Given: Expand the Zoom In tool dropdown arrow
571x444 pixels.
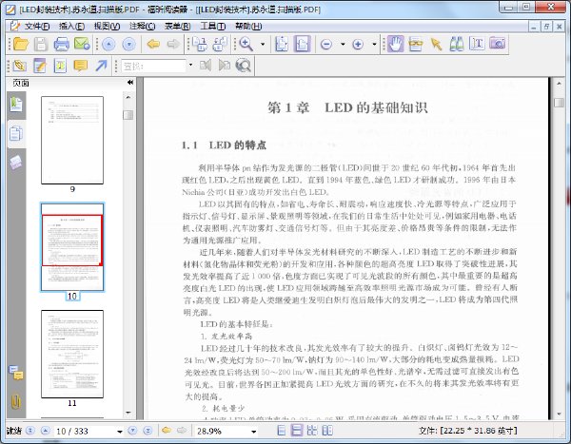Looking at the screenshot, I should 263,45.
